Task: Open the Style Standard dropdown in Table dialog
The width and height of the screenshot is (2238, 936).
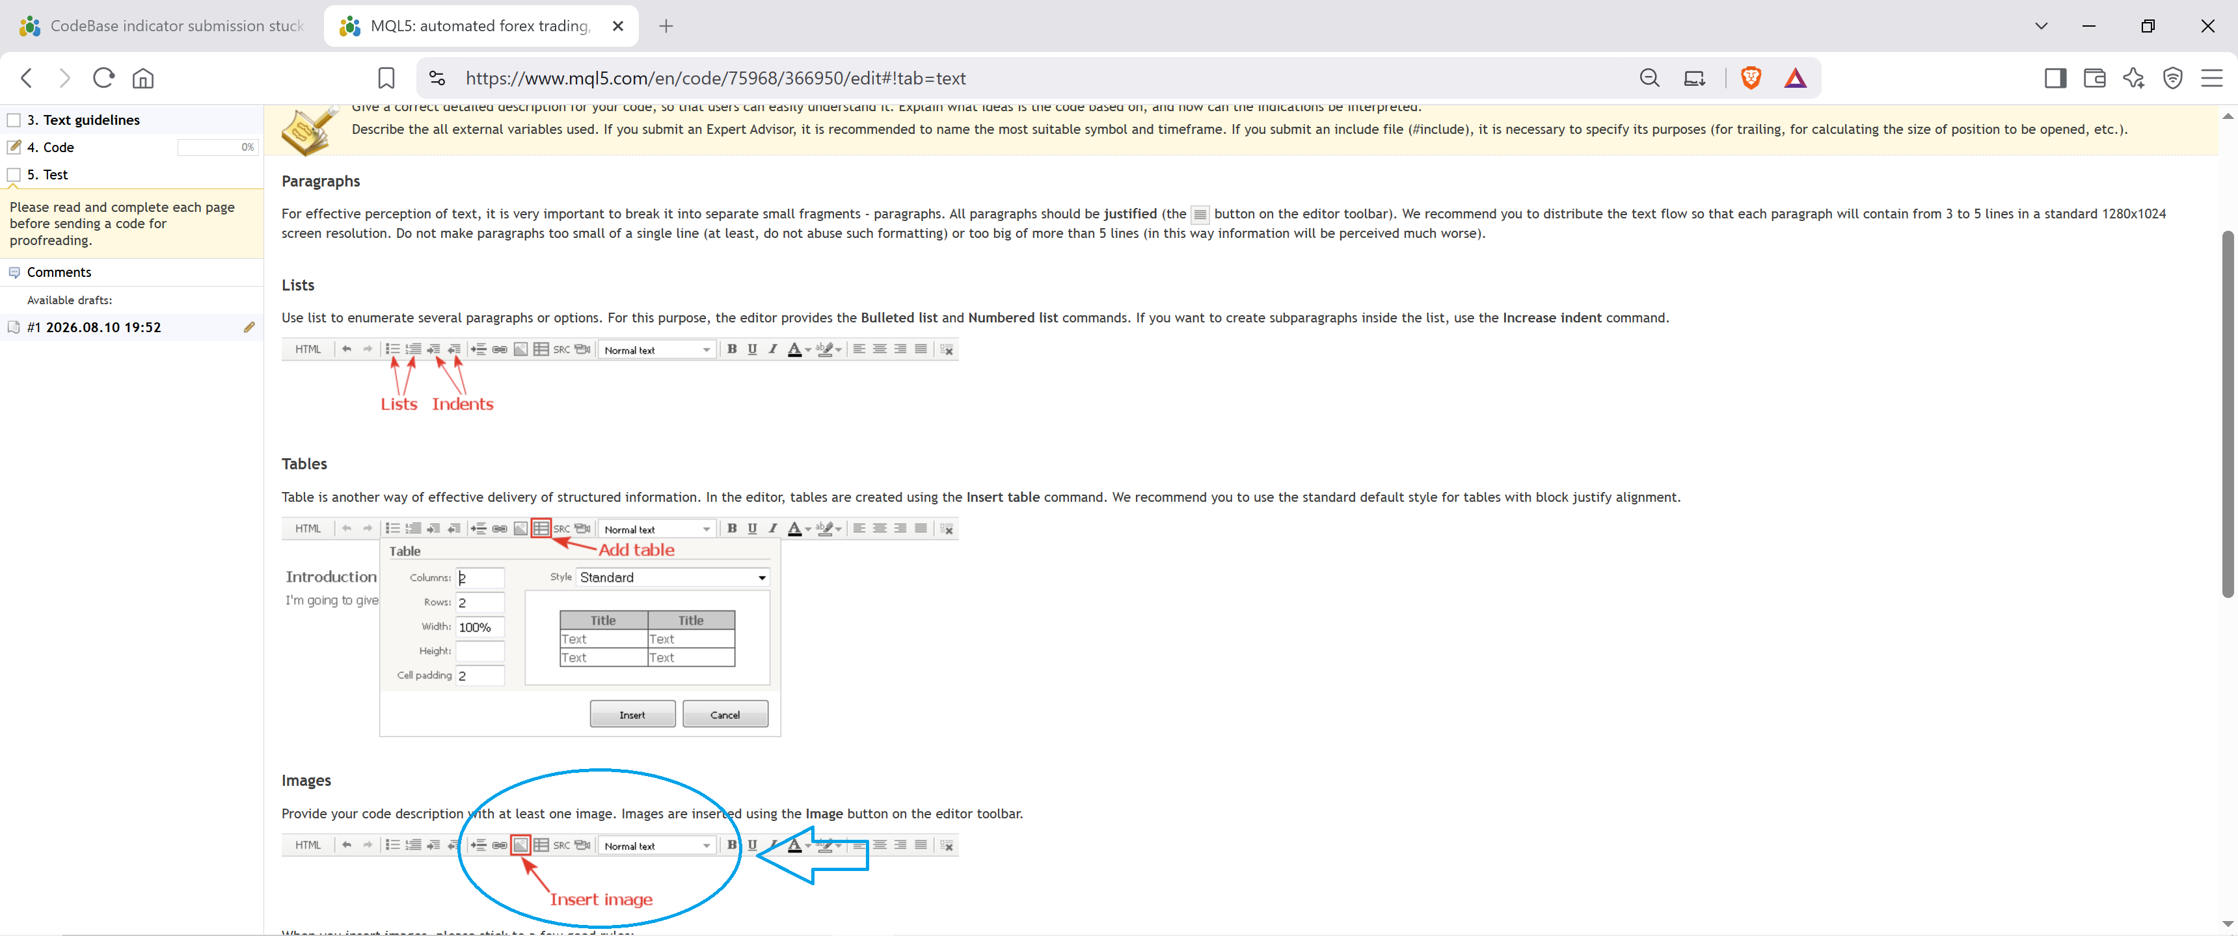Action: click(x=673, y=577)
